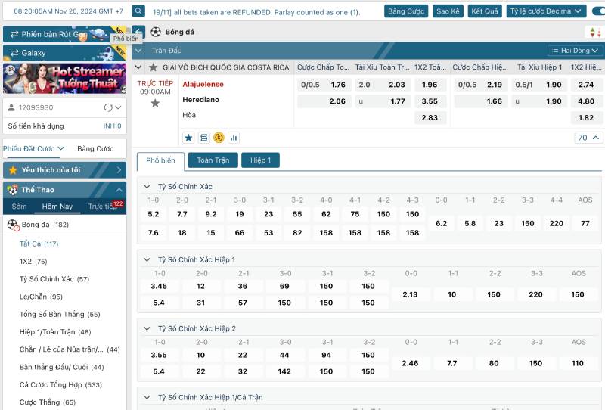The height and width of the screenshot is (410, 605).
Task: Click the gold coin icon under the match
Action: click(219, 138)
